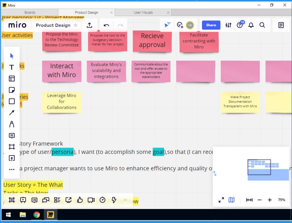Screen dimensions: 292x223
Task: Open notifications bell
Action: tap(251, 25)
